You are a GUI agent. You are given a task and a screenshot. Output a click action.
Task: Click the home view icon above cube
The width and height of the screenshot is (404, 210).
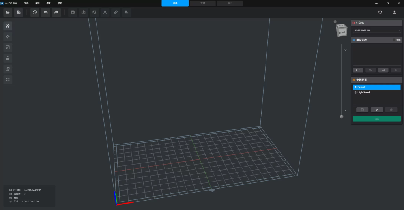tap(335, 21)
